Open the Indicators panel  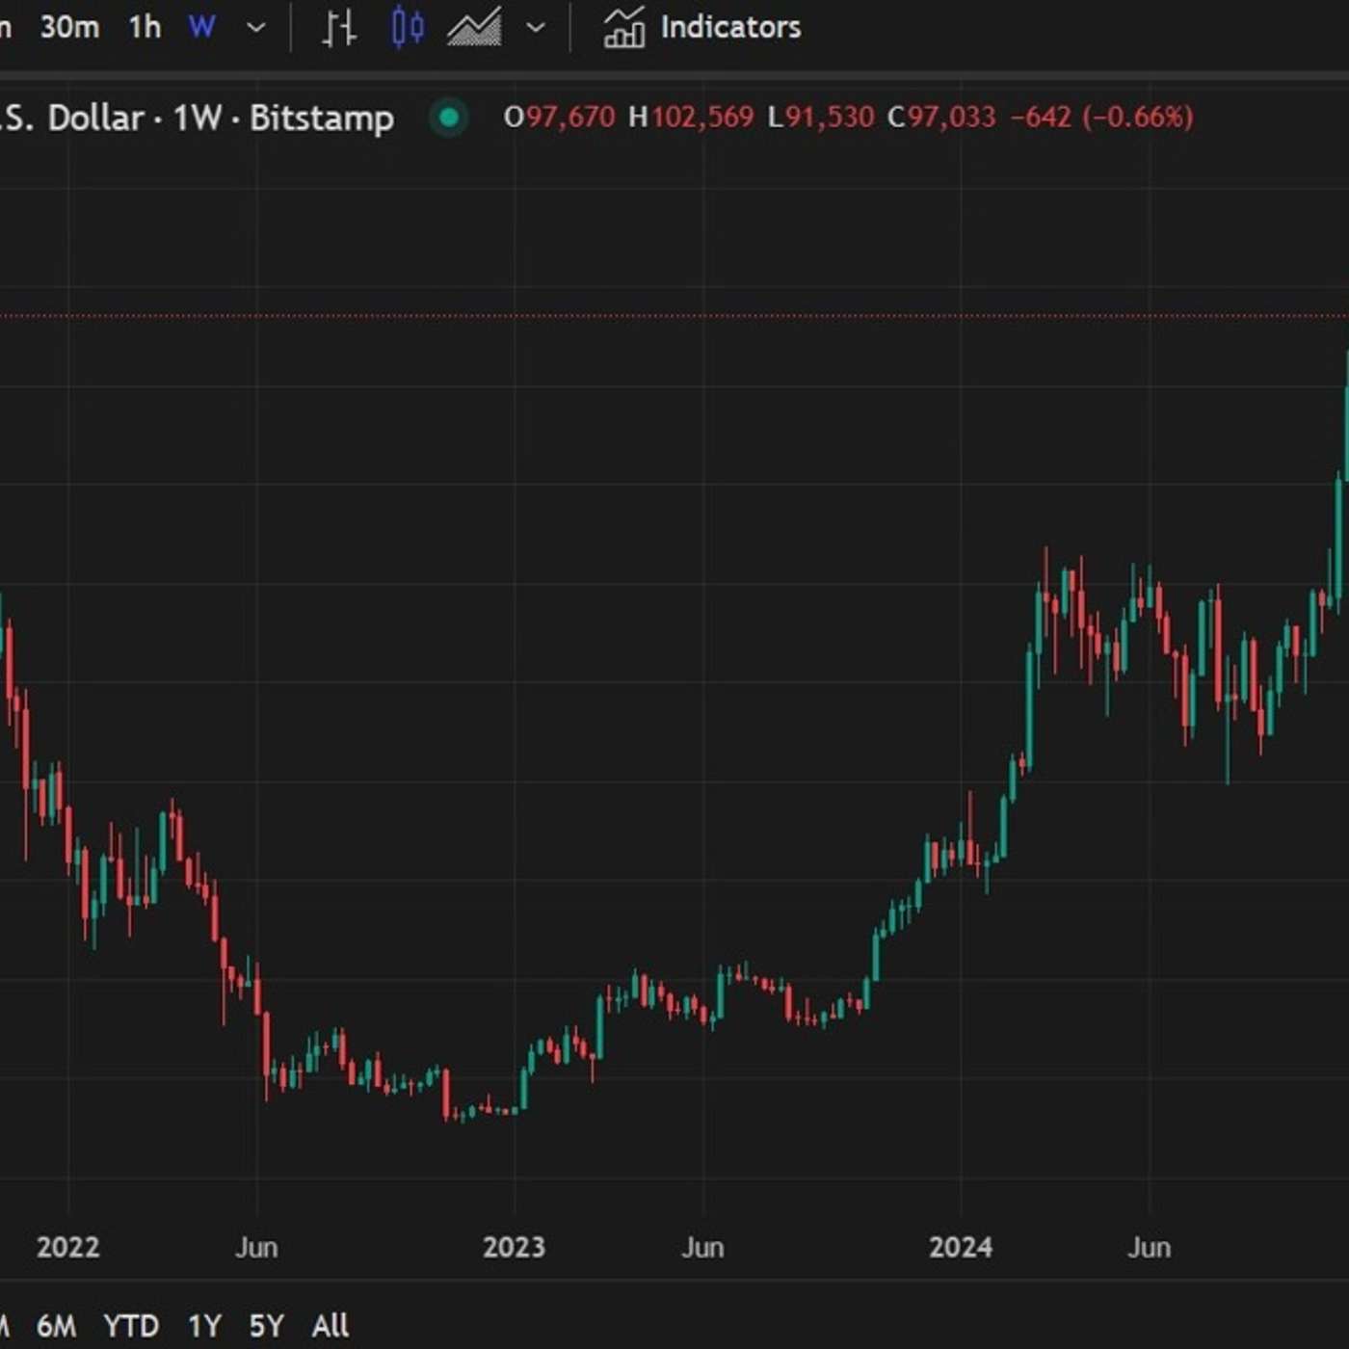(729, 28)
